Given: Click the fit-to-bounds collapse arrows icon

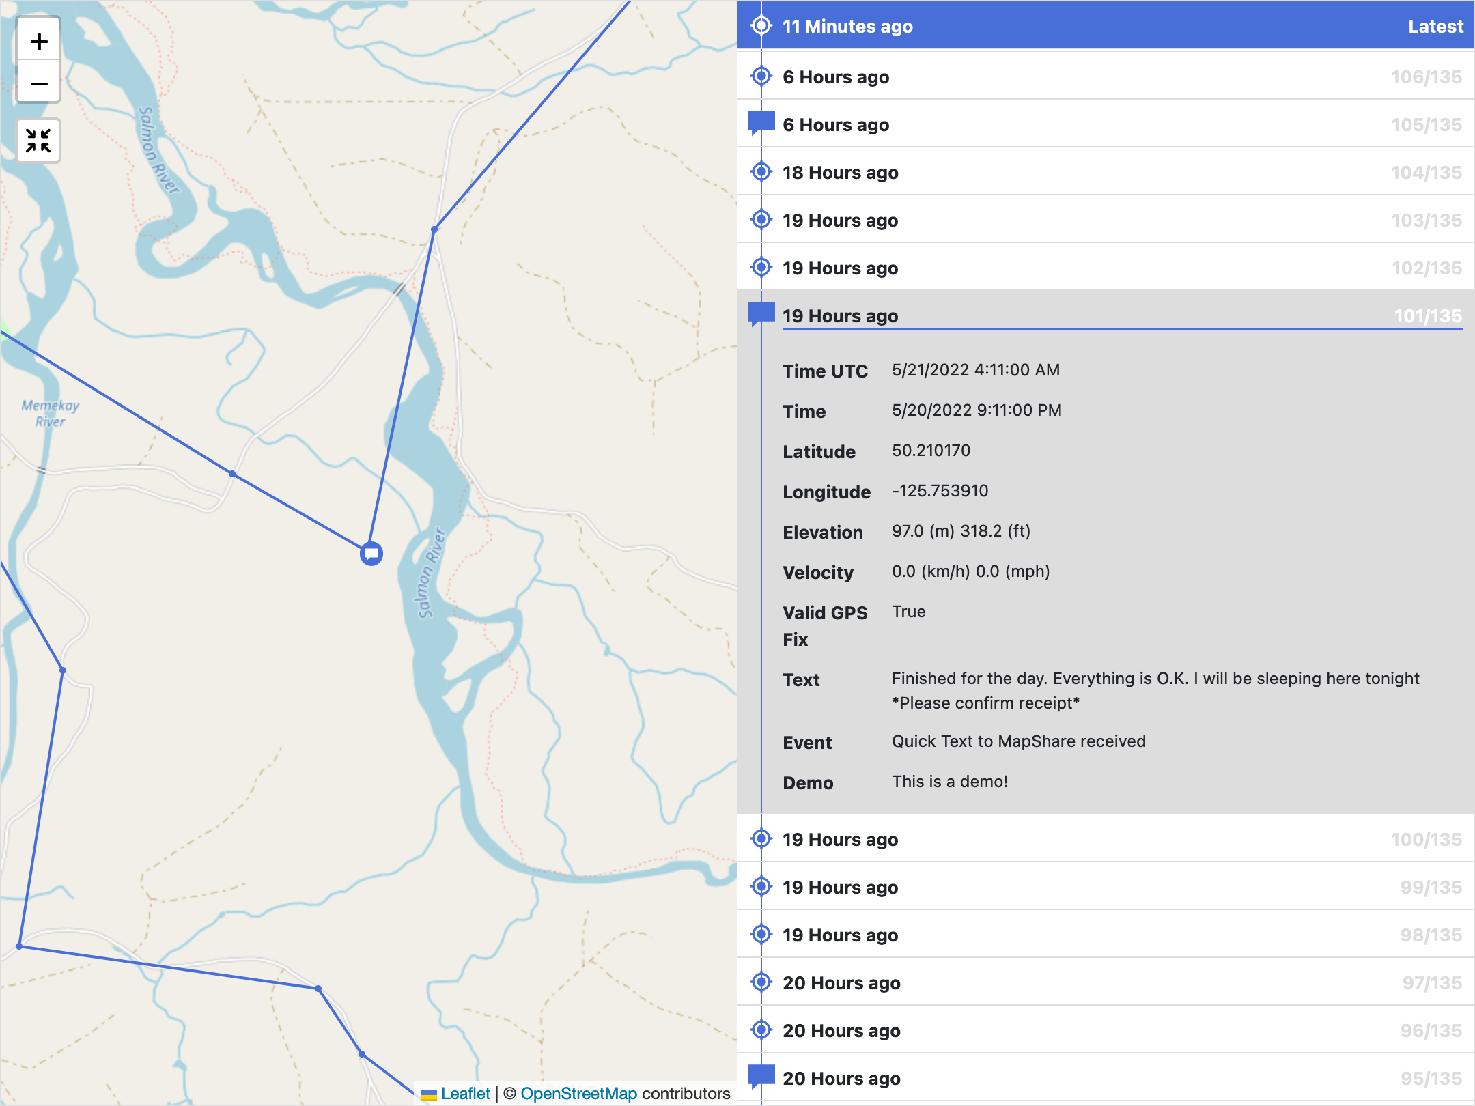Looking at the screenshot, I should (x=39, y=141).
